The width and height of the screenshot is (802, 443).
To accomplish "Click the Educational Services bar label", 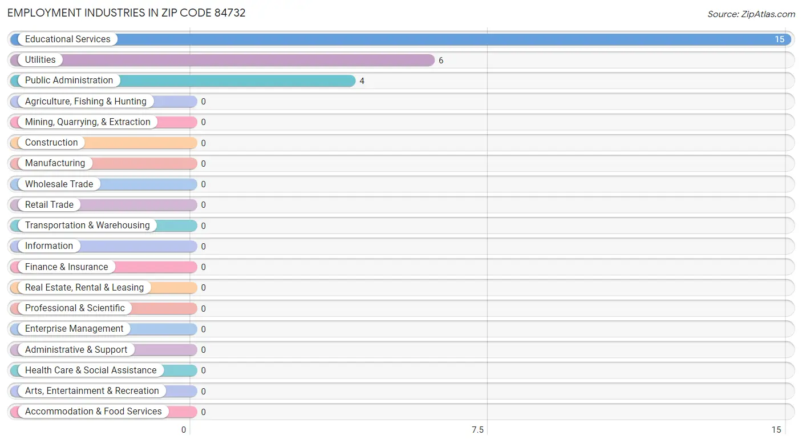I will coord(67,39).
